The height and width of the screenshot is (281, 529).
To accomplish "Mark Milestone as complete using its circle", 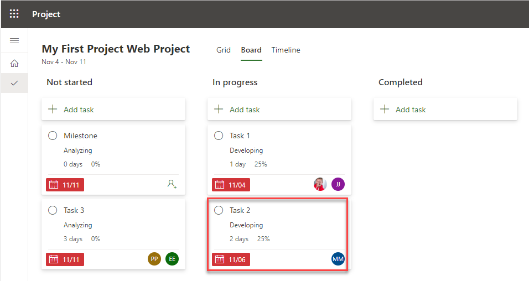I will pos(53,136).
